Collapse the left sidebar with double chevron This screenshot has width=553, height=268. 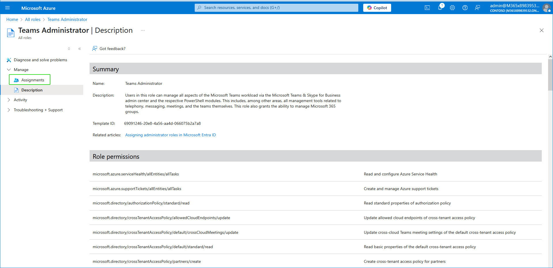pyautogui.click(x=79, y=49)
